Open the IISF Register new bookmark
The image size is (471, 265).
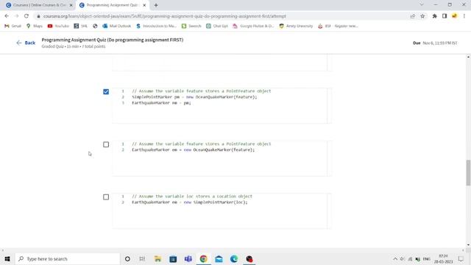(338, 26)
